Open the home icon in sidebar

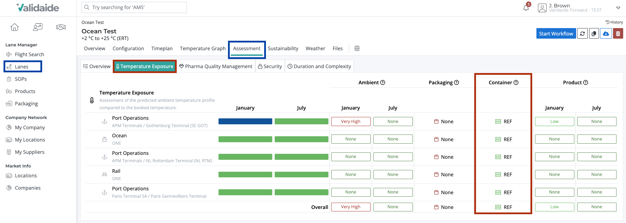(14, 27)
